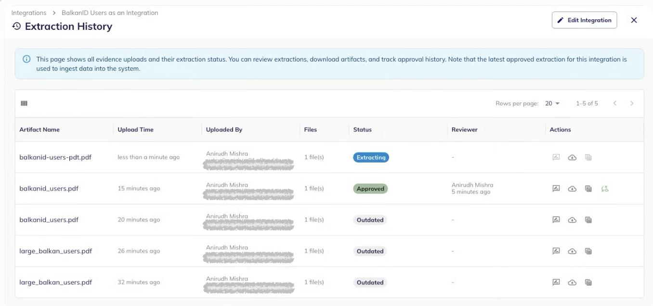653x306 pixels.
Task: Click the Approved status badge
Action: pyautogui.click(x=370, y=189)
